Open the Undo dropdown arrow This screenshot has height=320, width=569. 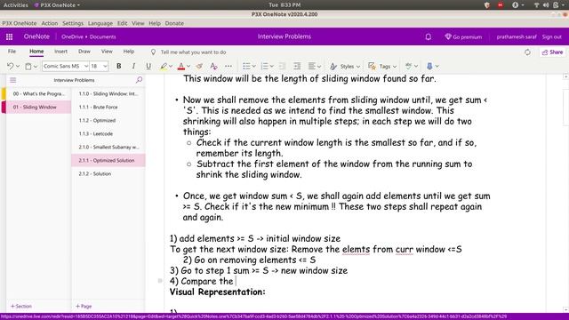tap(18, 66)
